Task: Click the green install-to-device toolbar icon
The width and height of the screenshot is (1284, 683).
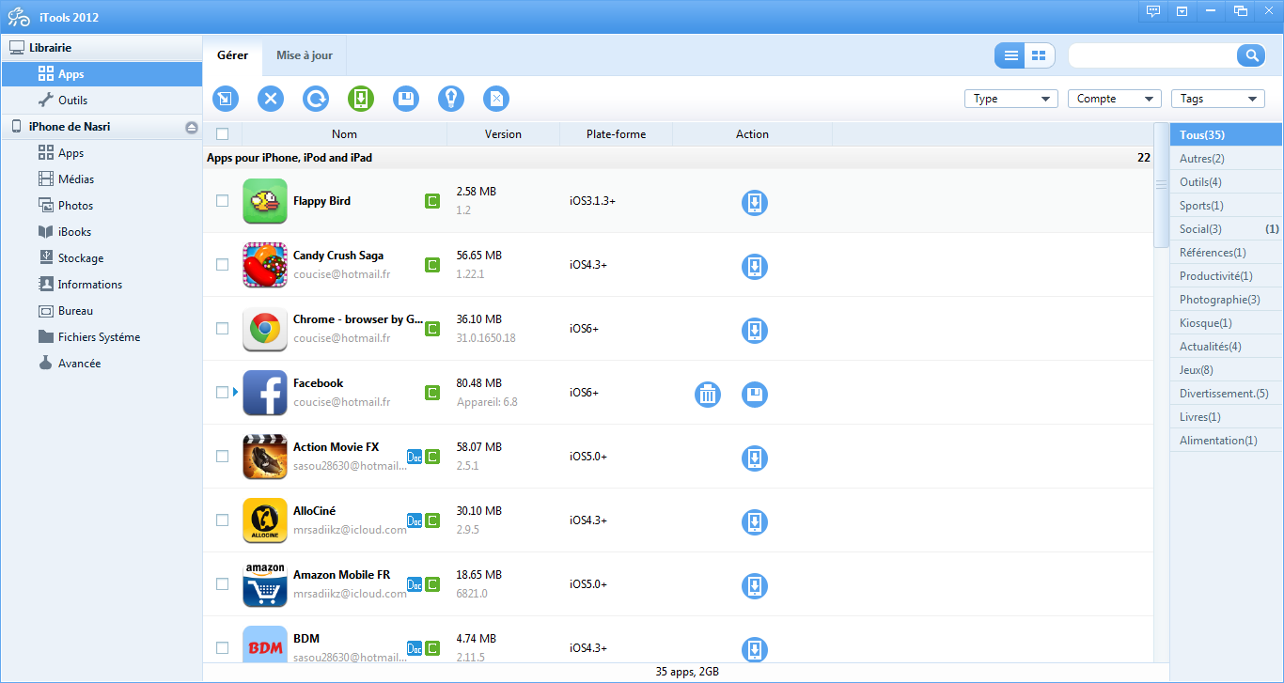Action: click(361, 99)
